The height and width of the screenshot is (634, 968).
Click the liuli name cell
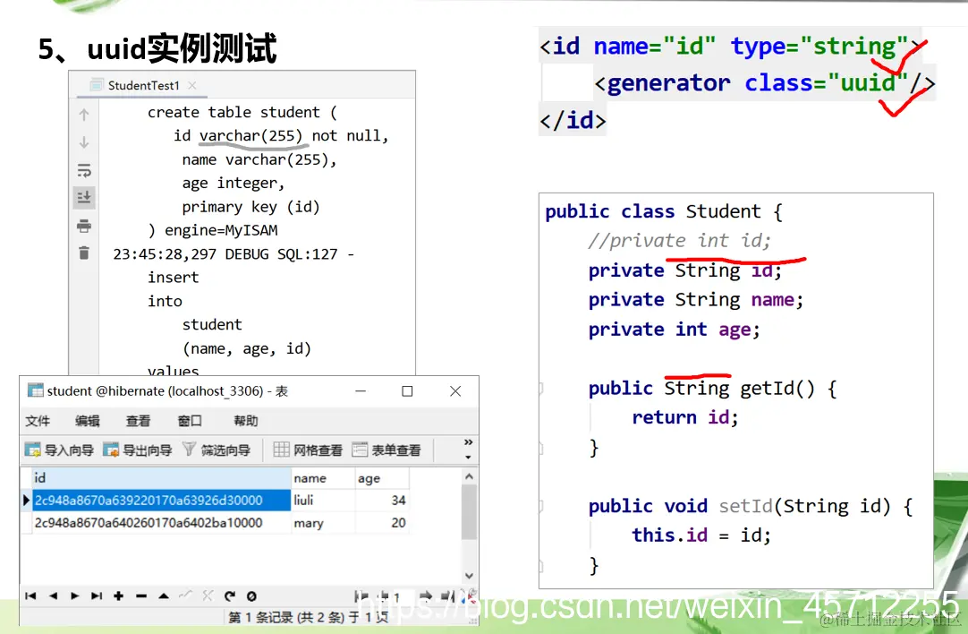tap(323, 500)
